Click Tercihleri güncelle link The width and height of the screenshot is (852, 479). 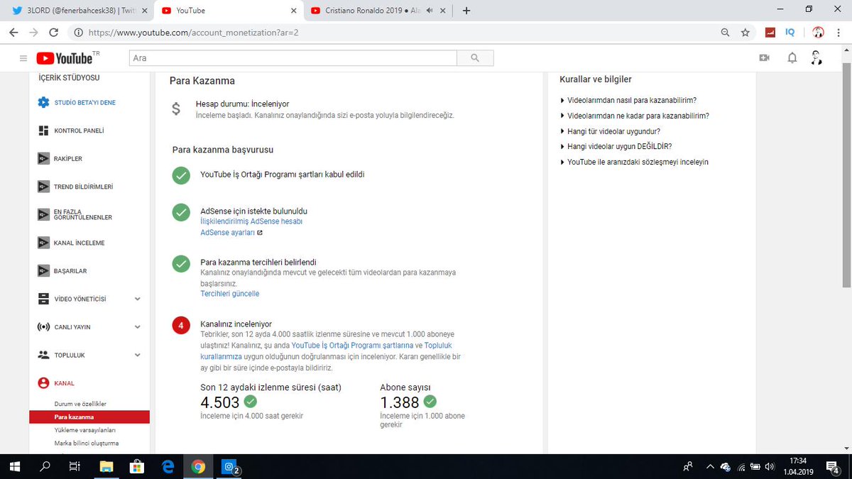[x=230, y=293]
